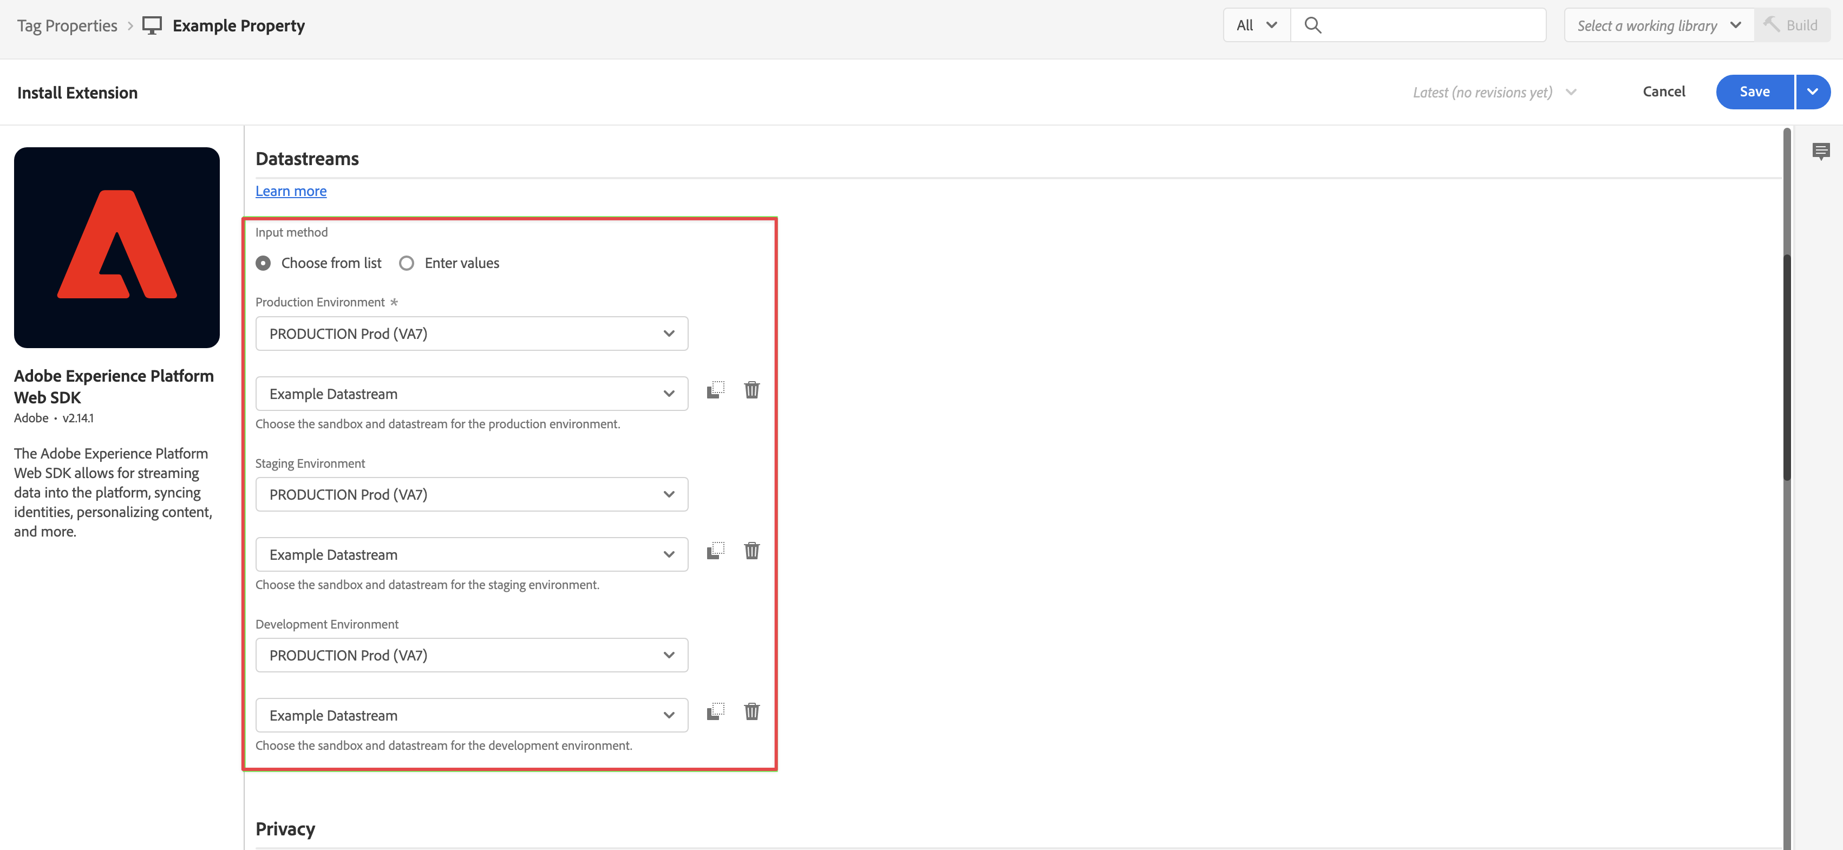Copy the staging datastream ID icon
Viewport: 1843px width, 850px height.
pos(715,551)
